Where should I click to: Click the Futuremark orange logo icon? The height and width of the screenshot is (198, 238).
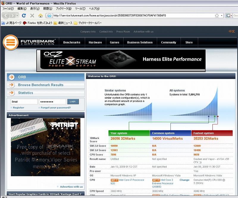[x=10, y=42]
